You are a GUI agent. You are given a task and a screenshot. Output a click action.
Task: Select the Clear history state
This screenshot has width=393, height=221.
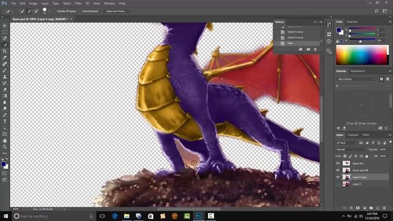tap(297, 43)
